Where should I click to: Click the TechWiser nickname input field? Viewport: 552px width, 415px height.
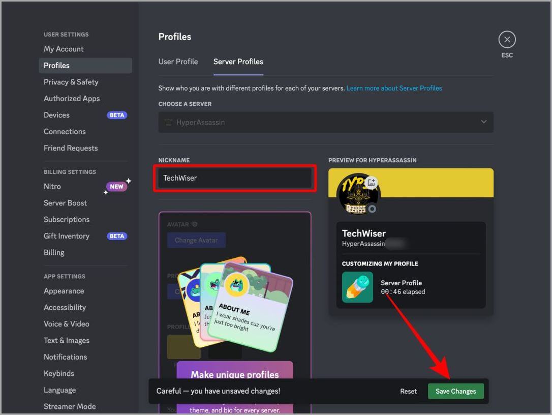click(x=235, y=179)
